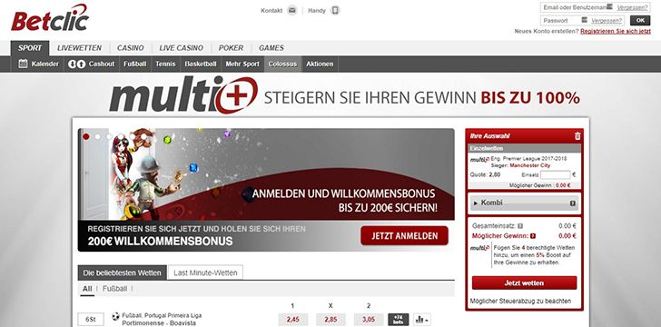Screen dimensions: 661x327
Task: Open Fußball in the sports submenu
Action: pos(135,64)
